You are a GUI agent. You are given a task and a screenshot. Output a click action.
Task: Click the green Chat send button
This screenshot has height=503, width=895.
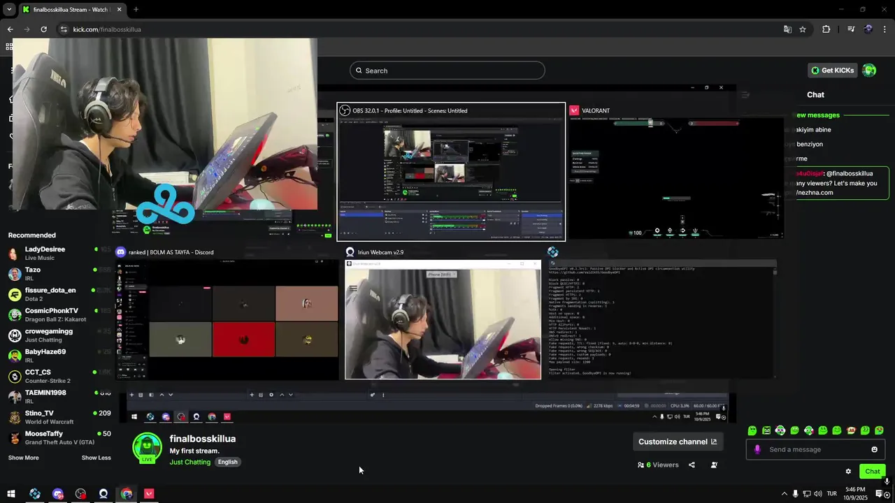pyautogui.click(x=872, y=472)
